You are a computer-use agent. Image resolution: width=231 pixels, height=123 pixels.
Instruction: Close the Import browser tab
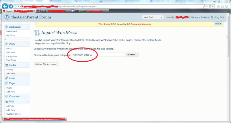coord(34,11)
